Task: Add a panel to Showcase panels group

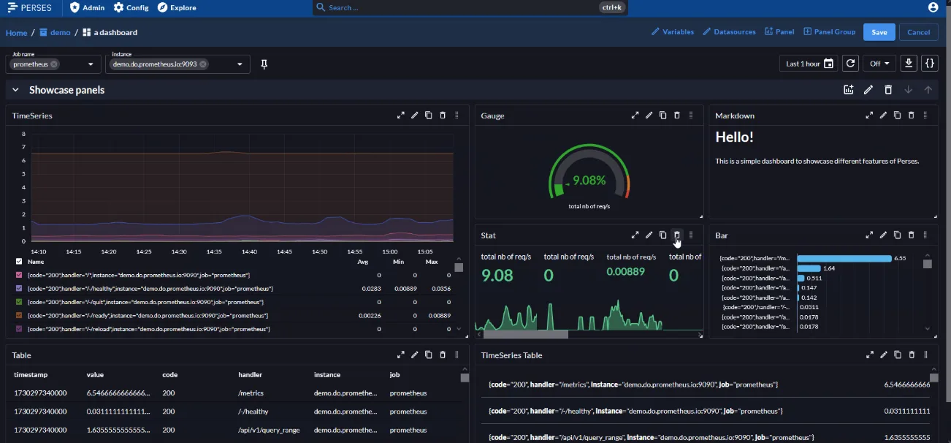Action: tap(848, 90)
